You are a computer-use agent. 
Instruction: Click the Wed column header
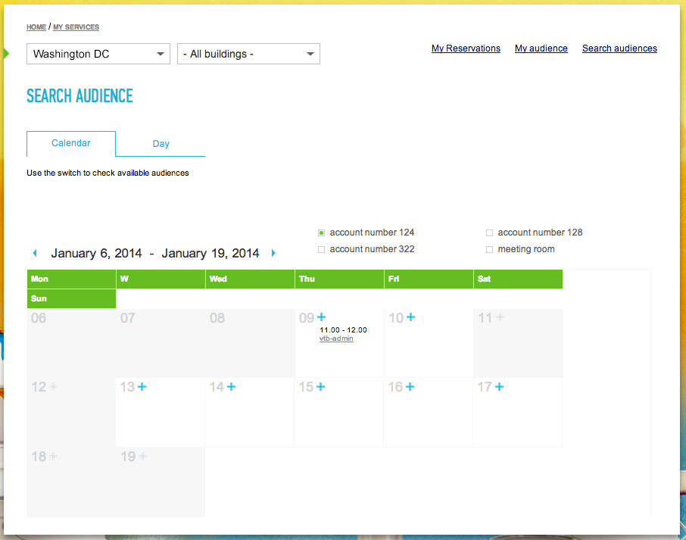(251, 279)
